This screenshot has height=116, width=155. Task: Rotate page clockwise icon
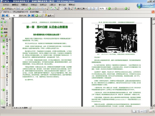pos(55,9)
